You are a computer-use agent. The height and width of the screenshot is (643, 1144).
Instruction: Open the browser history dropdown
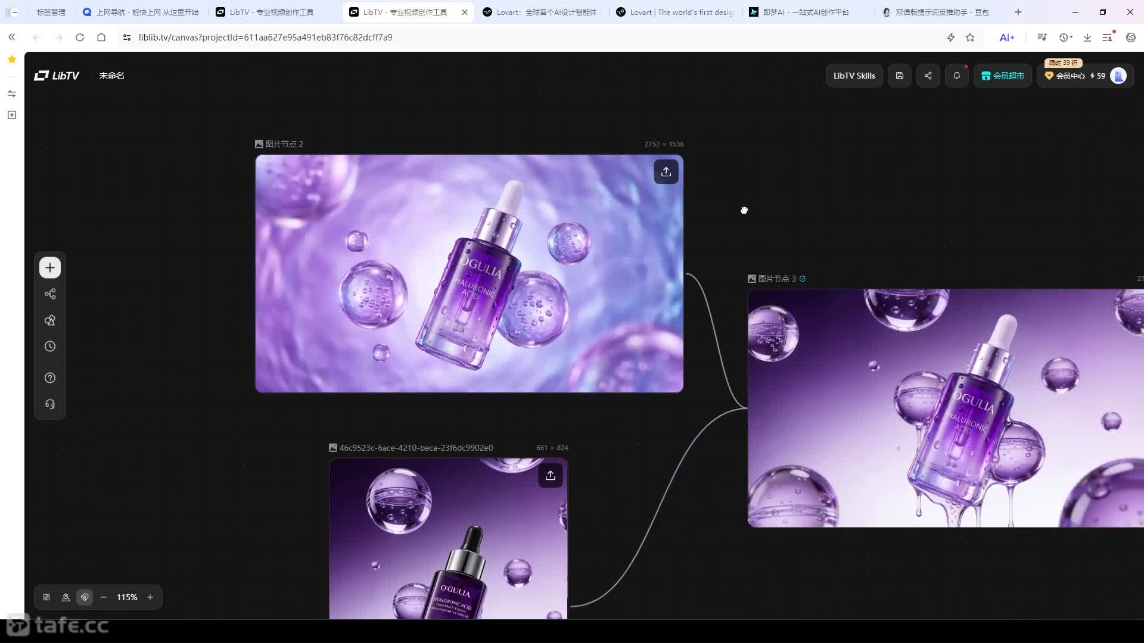coord(1065,38)
